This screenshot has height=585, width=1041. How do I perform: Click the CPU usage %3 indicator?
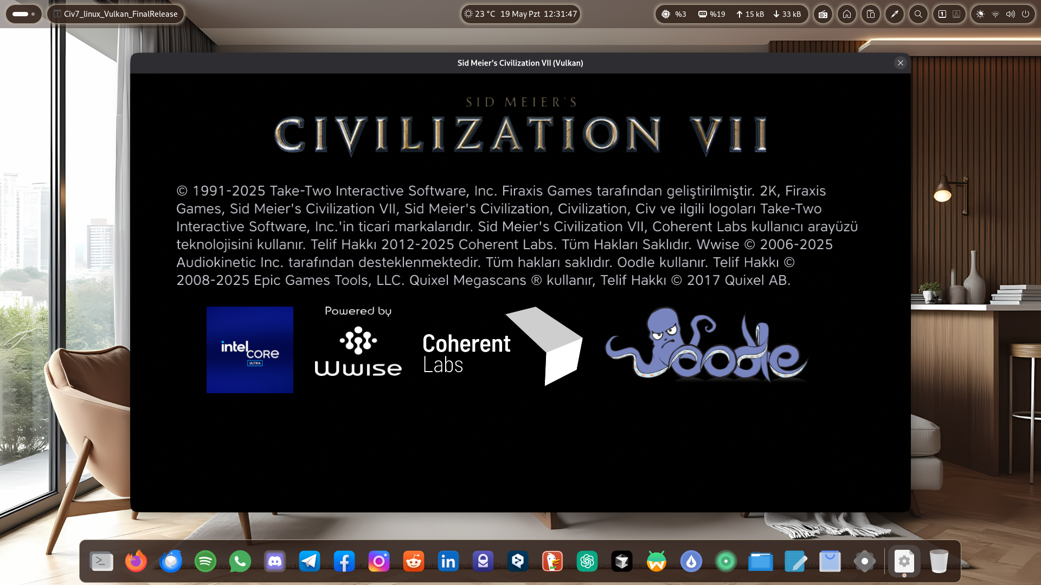pos(673,14)
